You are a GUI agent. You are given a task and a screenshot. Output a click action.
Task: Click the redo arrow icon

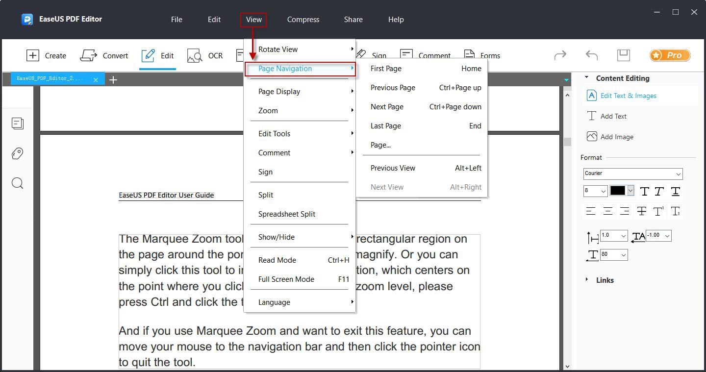[560, 55]
